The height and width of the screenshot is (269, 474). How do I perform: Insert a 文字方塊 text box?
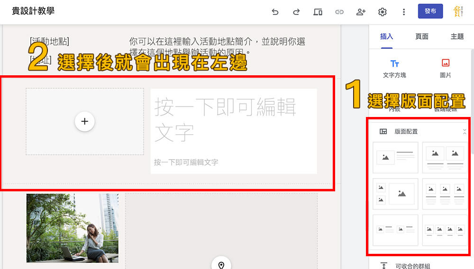[x=394, y=68]
